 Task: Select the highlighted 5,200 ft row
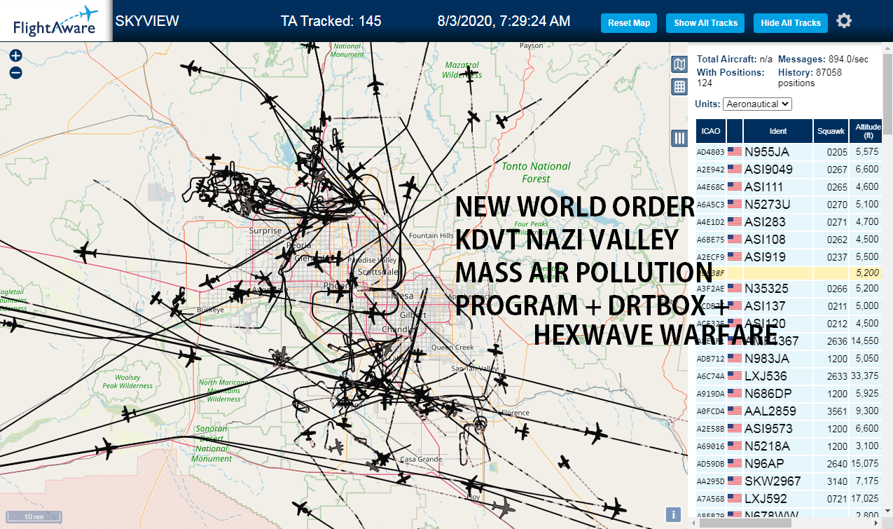(x=789, y=273)
